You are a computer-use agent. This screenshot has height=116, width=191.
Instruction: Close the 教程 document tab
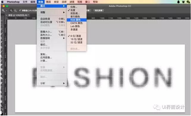coord(7,15)
